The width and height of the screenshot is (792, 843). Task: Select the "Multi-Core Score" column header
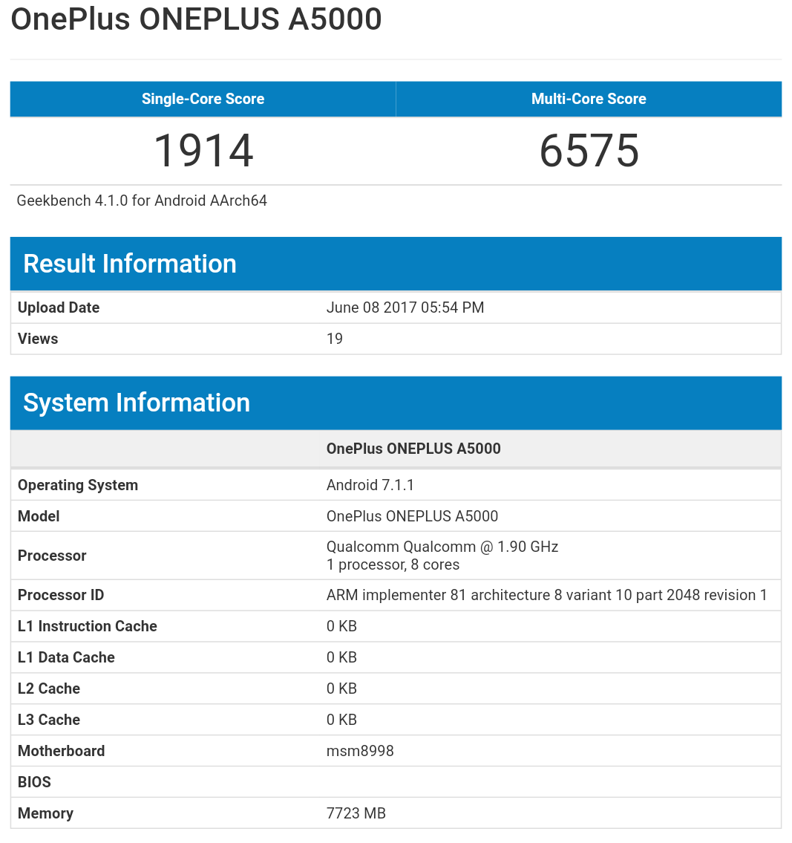tap(589, 99)
